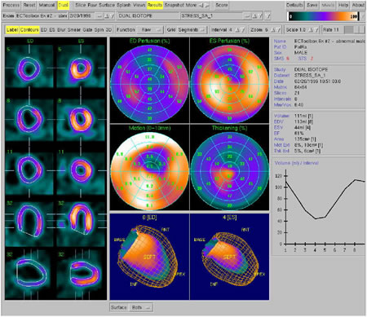The width and height of the screenshot is (367, 317).
Task: Click the exam date field 2/20/1998
Action: coord(82,16)
